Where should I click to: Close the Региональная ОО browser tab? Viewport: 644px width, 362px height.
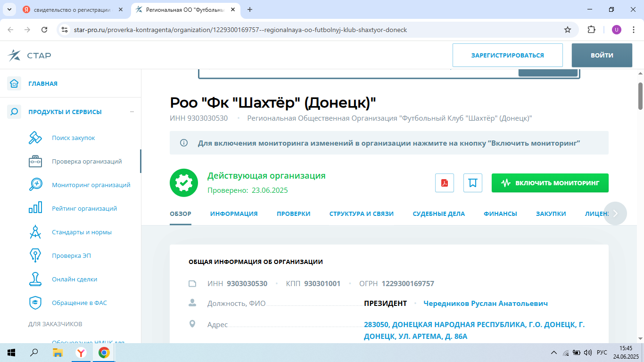coord(232,9)
